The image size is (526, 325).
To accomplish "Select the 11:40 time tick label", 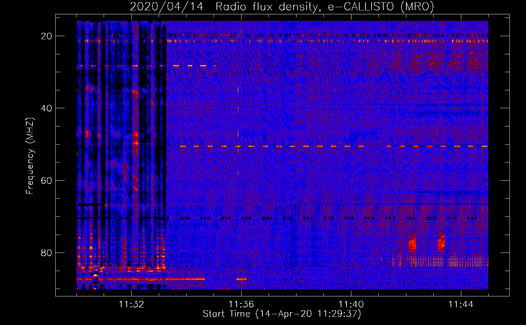I will [x=351, y=305].
